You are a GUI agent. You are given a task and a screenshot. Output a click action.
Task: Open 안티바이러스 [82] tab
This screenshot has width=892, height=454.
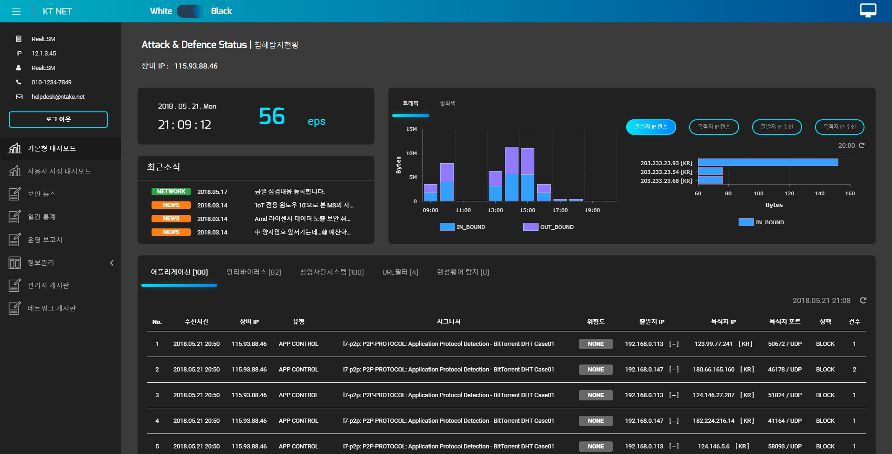pos(254,272)
